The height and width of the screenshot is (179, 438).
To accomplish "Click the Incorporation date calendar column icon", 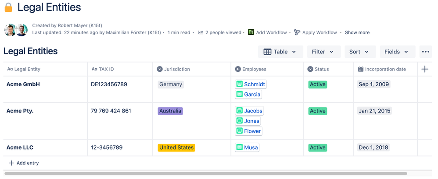I will [361, 69].
